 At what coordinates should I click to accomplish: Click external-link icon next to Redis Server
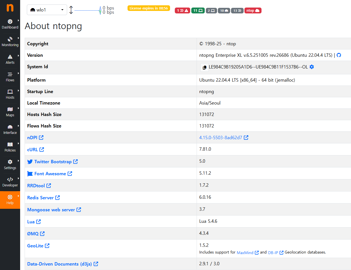click(58, 198)
